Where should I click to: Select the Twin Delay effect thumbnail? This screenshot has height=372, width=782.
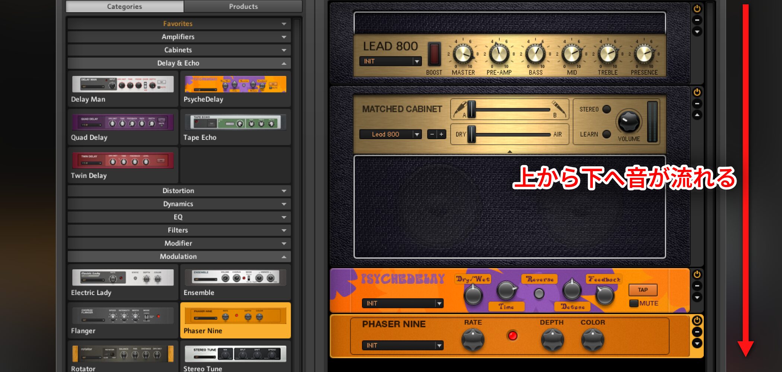tap(123, 161)
